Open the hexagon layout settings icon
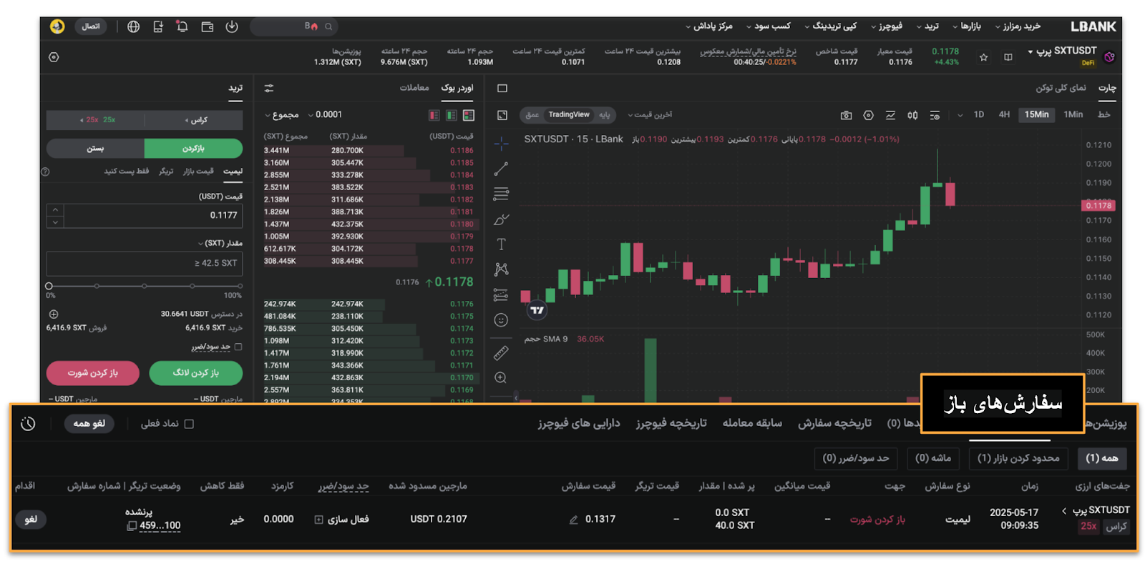1145x561 pixels. point(54,57)
